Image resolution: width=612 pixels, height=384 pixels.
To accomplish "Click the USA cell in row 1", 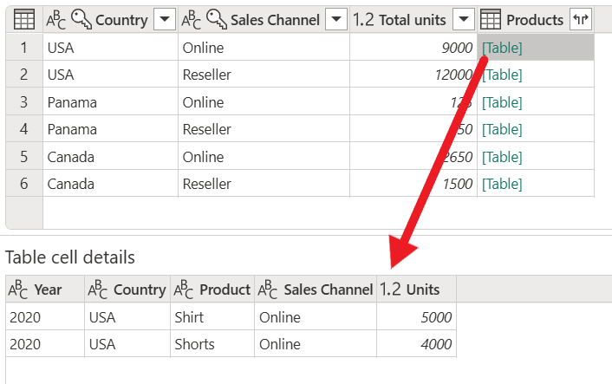I will 110,48.
